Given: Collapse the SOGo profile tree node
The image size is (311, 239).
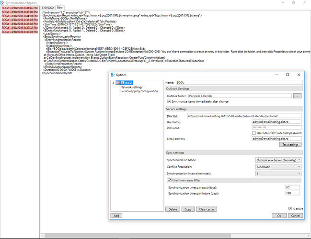Looking at the screenshot, I should tap(114, 83).
